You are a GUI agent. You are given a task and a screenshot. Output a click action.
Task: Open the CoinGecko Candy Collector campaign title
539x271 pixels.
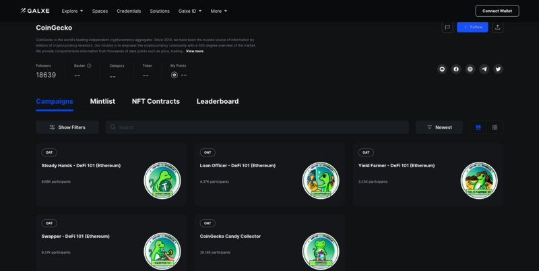[230, 236]
